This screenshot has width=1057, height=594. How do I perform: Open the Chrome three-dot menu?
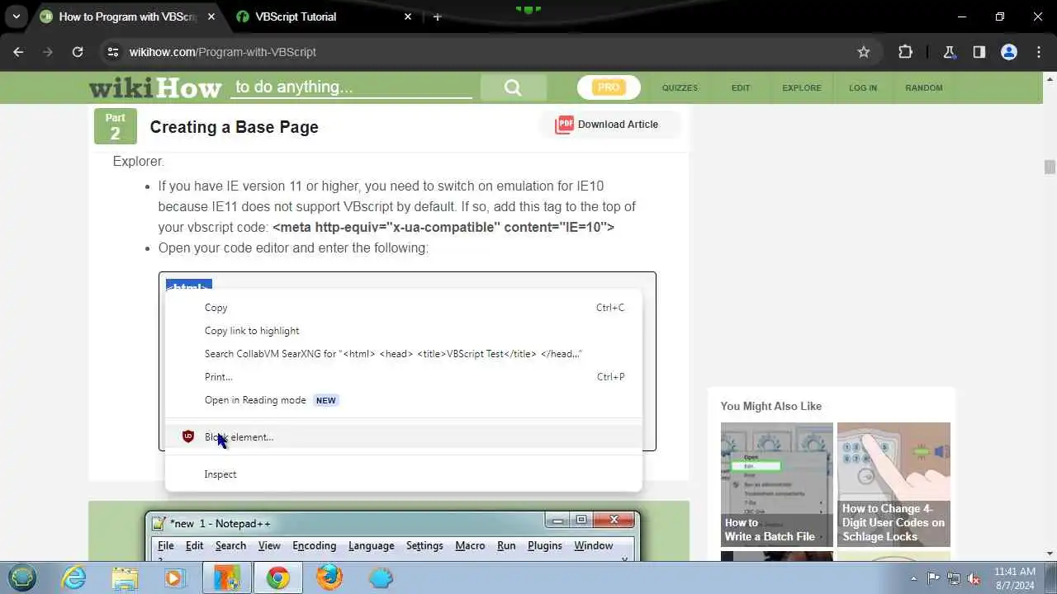point(1039,52)
